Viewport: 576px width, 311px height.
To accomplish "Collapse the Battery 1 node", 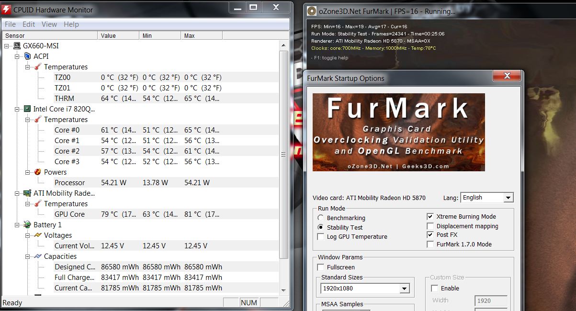I will coord(17,225).
